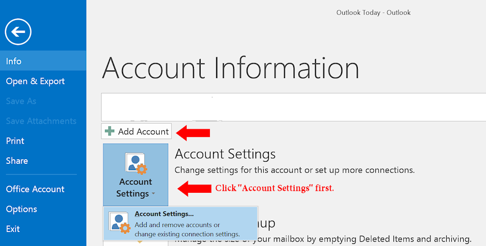Expand the Account Settings dropdown button
This screenshot has width=486, height=246.
135,175
